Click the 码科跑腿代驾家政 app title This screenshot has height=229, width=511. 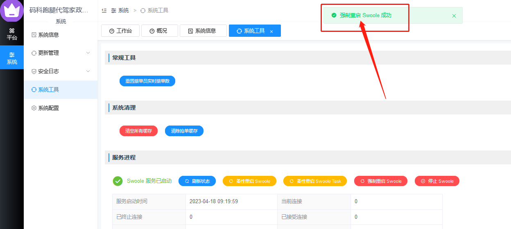[x=59, y=10]
